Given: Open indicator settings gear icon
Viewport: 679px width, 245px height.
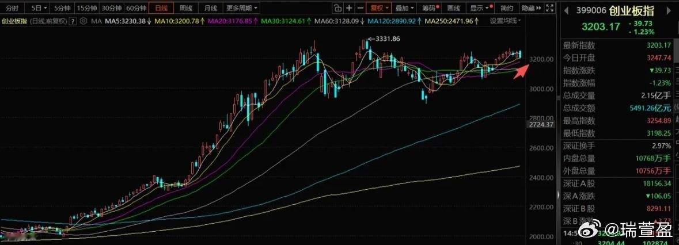Looking at the screenshot, I should click(x=84, y=21).
